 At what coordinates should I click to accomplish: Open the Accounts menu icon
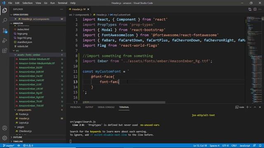pos(5,128)
